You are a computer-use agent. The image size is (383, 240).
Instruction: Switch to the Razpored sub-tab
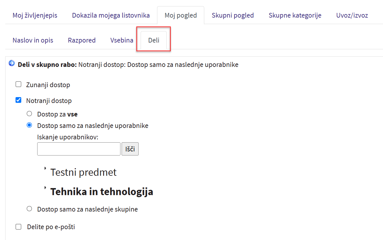point(82,40)
